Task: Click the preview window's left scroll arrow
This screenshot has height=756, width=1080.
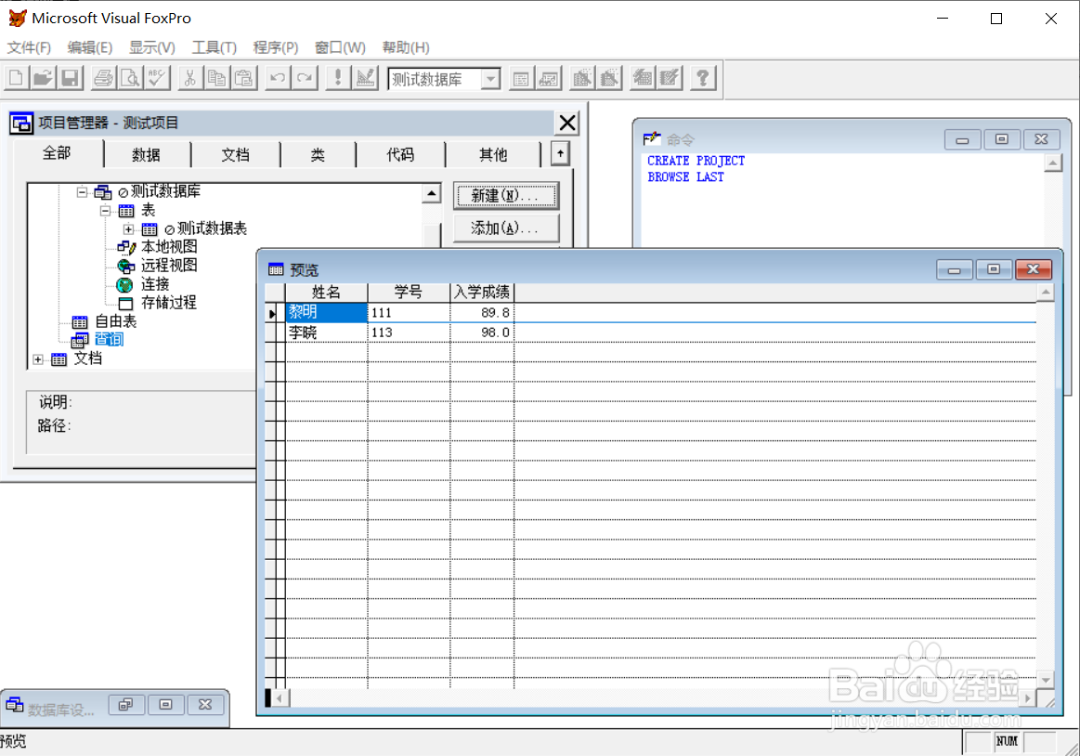Action: (x=279, y=698)
